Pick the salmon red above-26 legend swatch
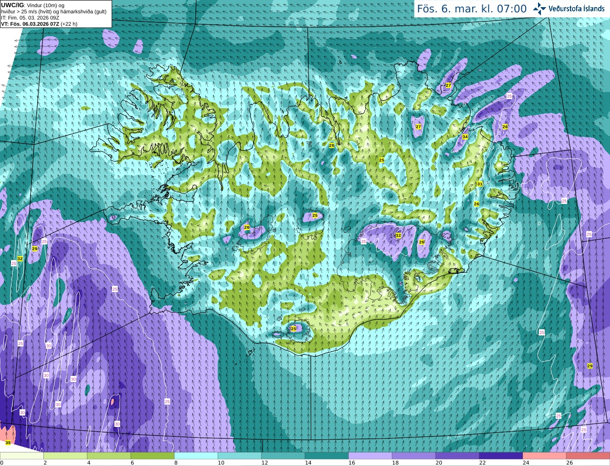 pos(588,456)
